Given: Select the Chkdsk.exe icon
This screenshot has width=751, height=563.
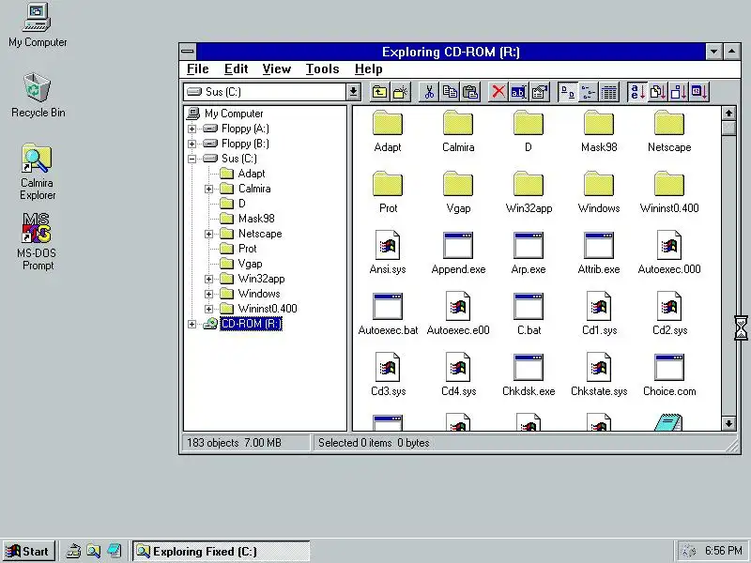Looking at the screenshot, I should [529, 375].
